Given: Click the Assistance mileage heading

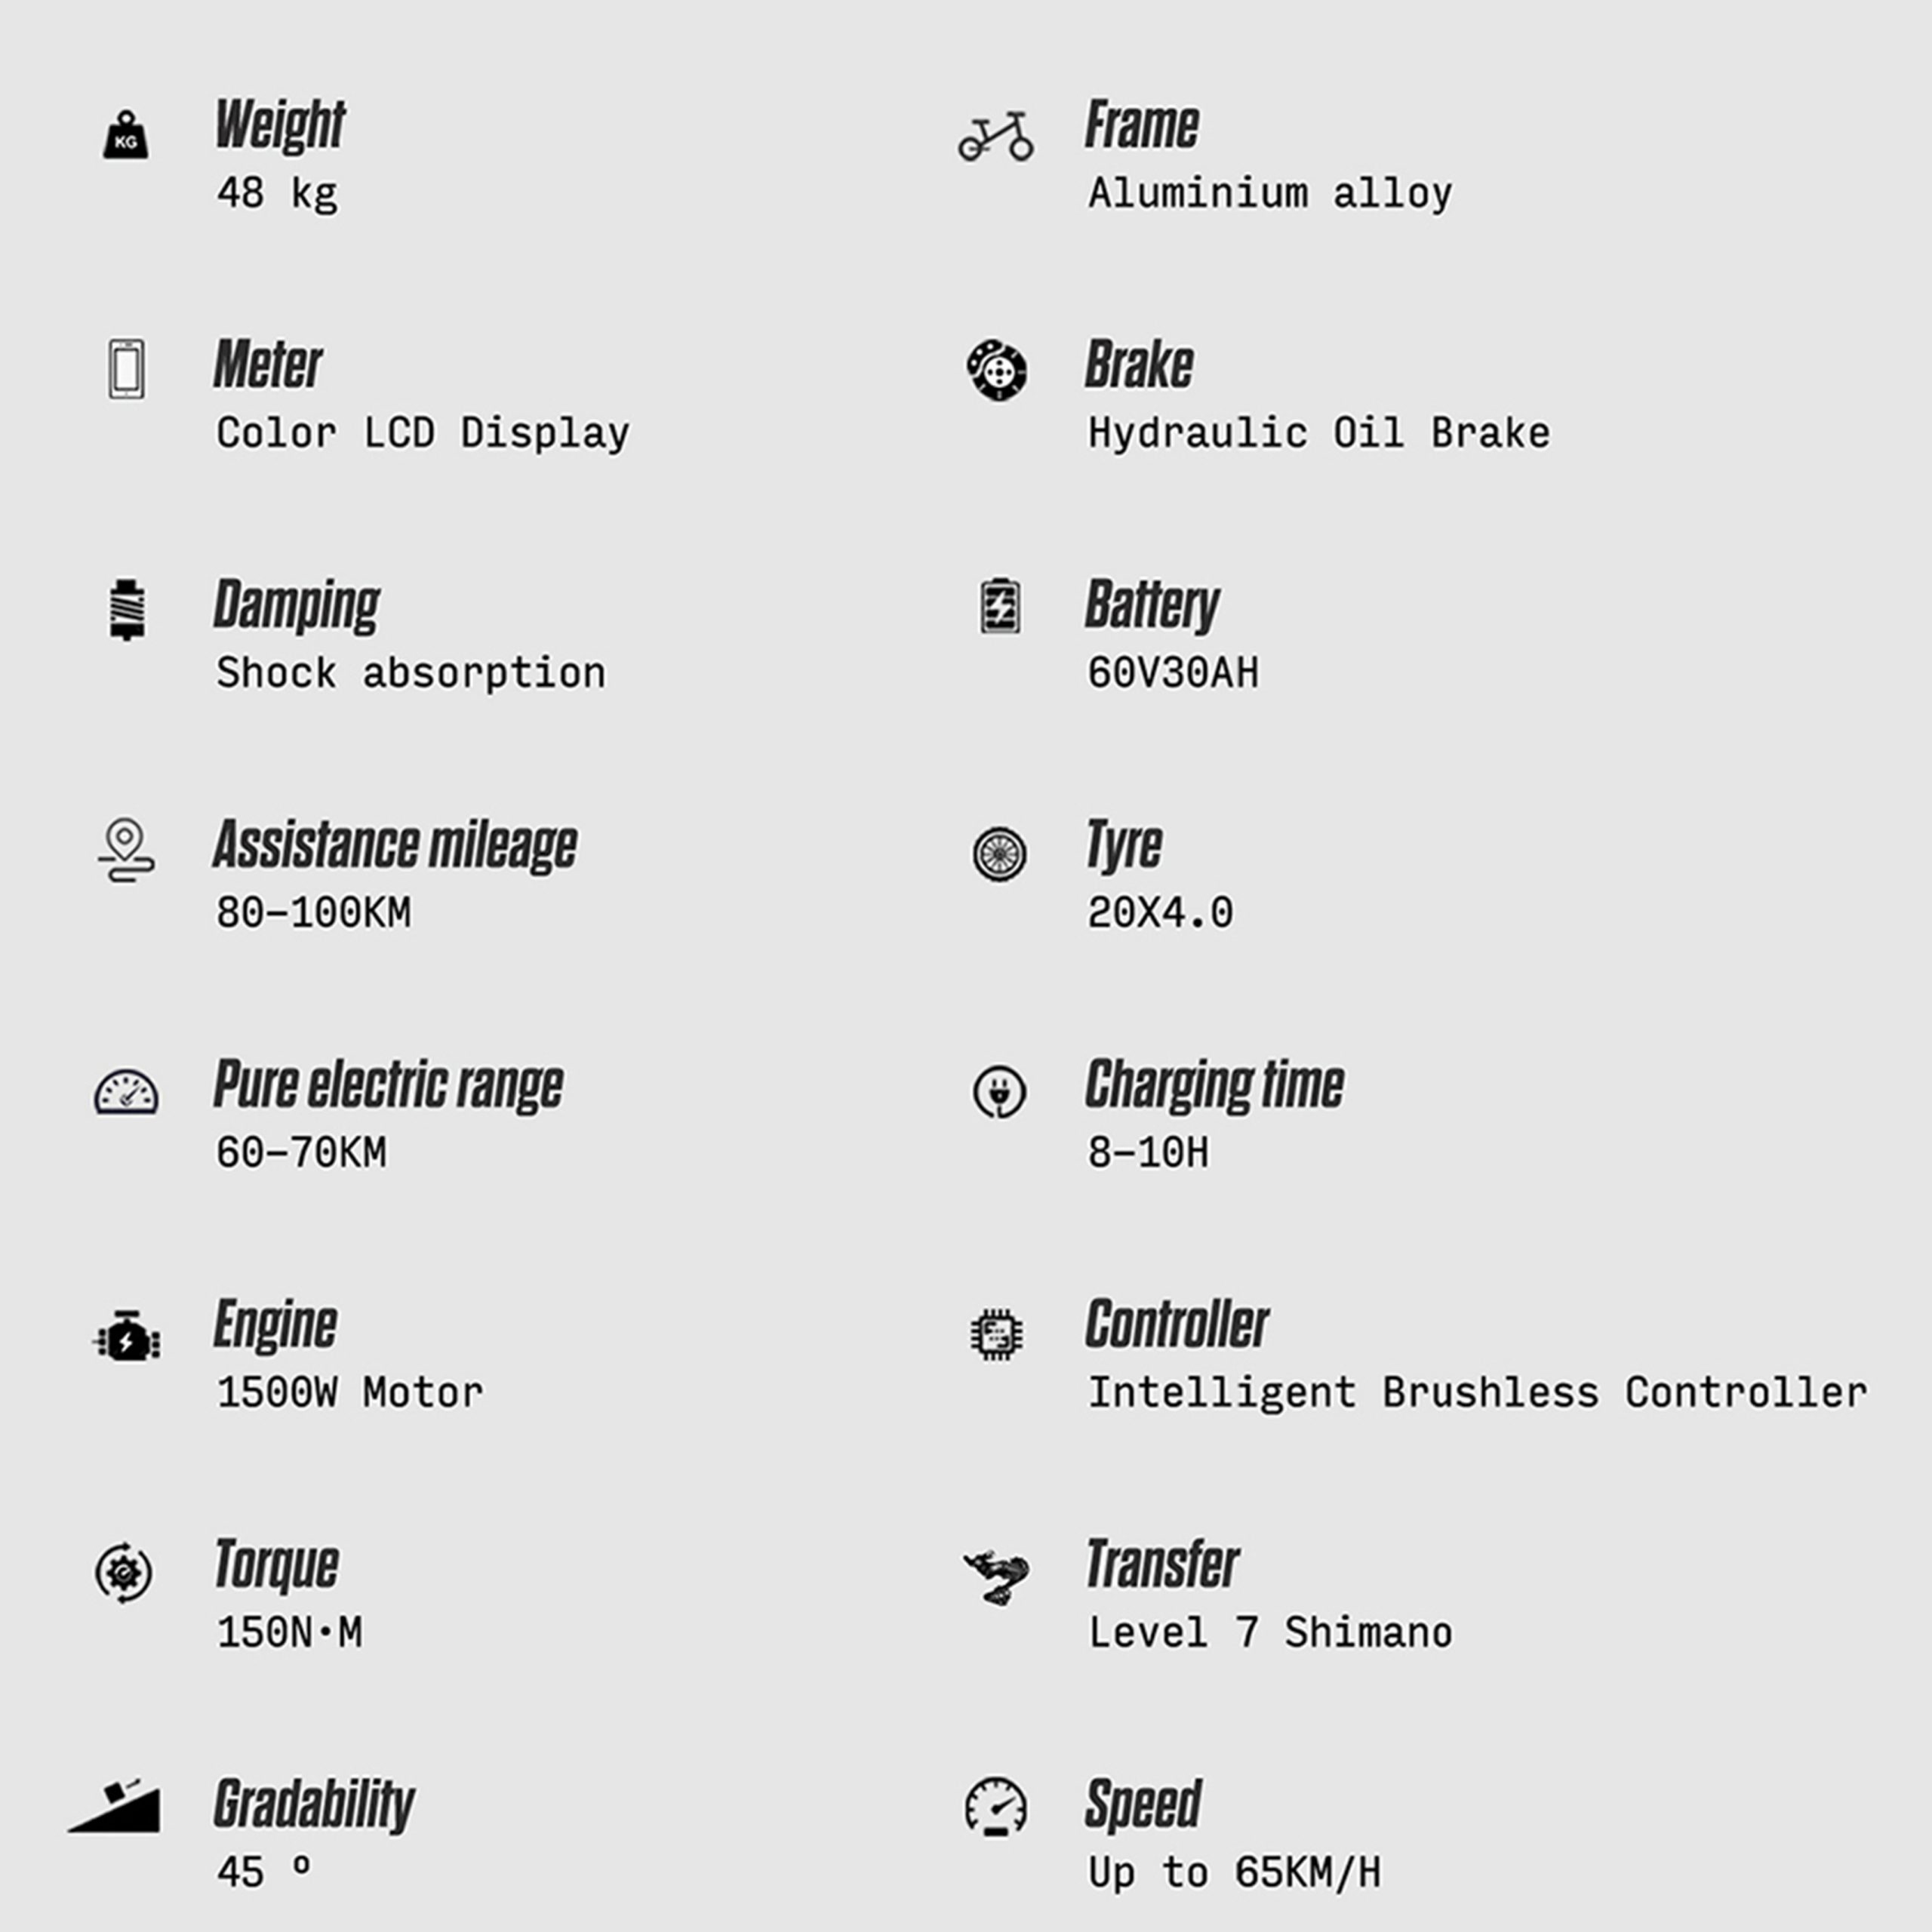Looking at the screenshot, I should [x=395, y=845].
